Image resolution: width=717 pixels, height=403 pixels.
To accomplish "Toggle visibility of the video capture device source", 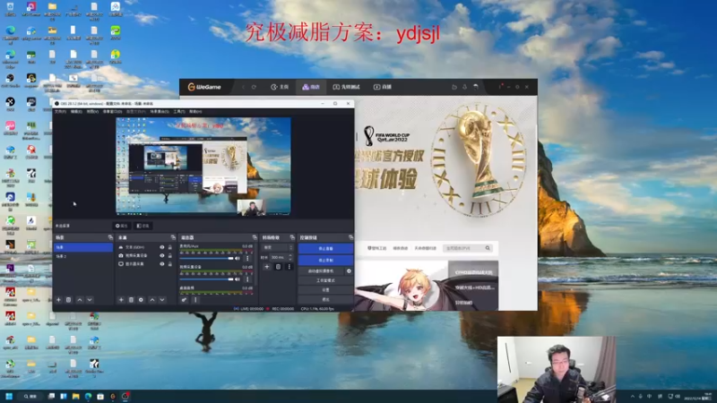I will coord(162,255).
